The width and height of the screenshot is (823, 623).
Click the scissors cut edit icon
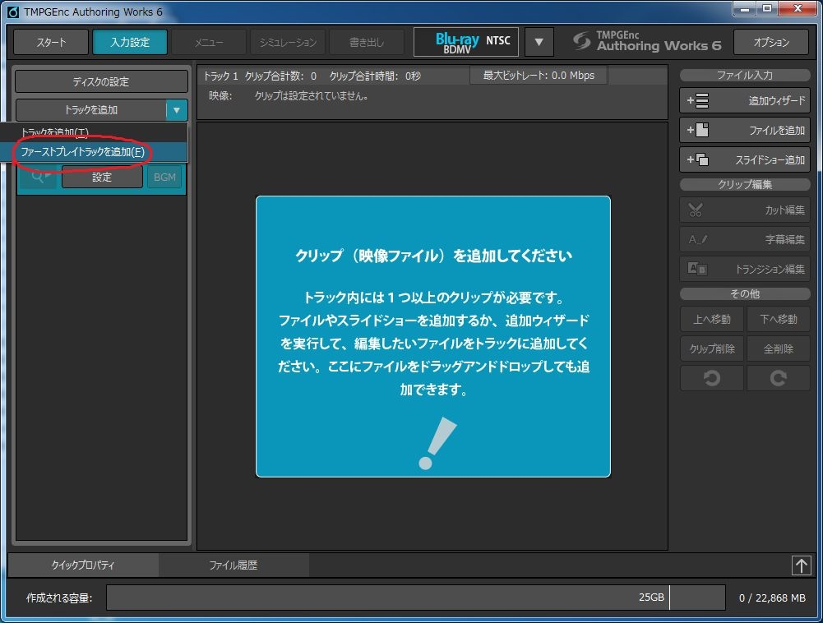(696, 210)
